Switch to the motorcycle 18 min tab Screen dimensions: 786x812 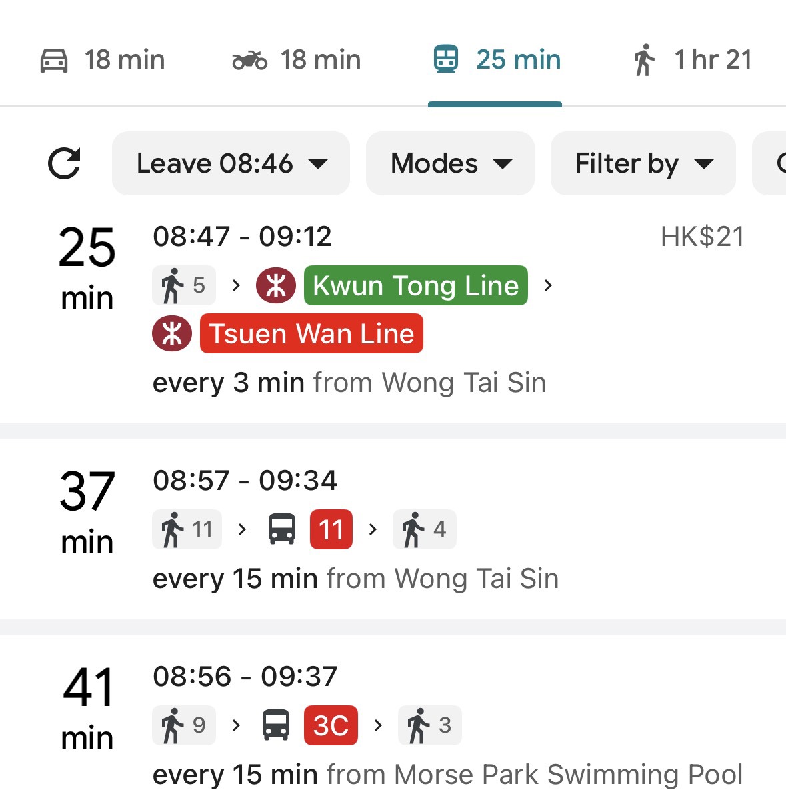point(297,60)
